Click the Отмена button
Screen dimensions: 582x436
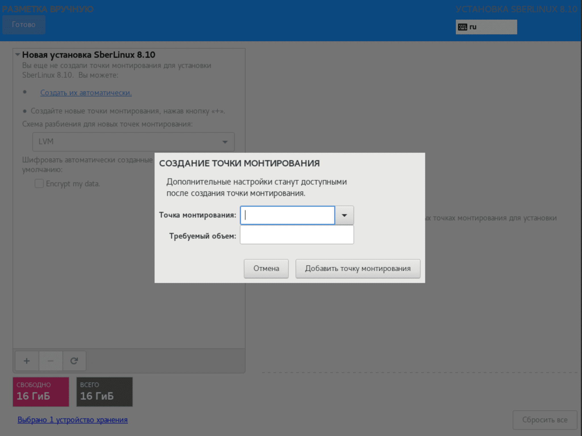pos(266,268)
